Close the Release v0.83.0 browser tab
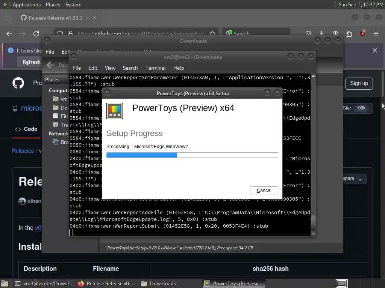Viewport: 385px width, 288px height. [x=95, y=18]
